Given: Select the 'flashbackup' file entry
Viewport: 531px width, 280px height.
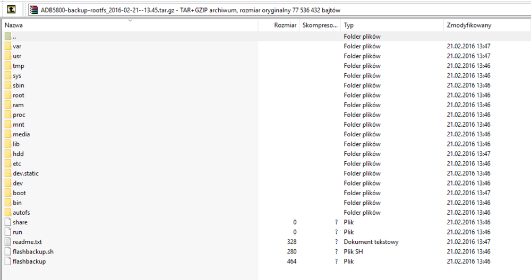Looking at the screenshot, I should click(x=29, y=261).
